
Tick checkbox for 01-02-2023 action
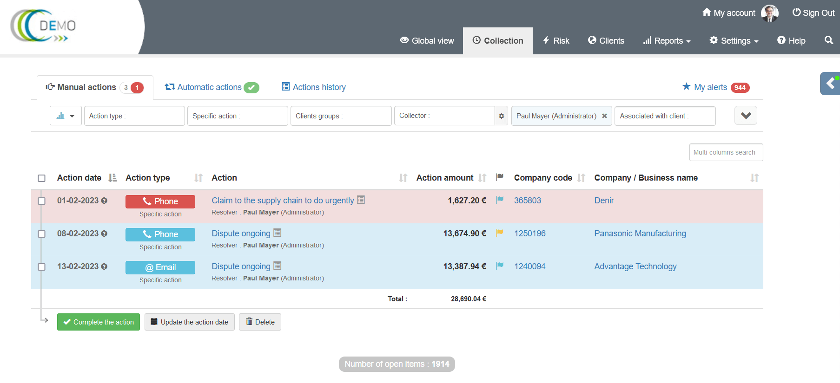pyautogui.click(x=42, y=201)
